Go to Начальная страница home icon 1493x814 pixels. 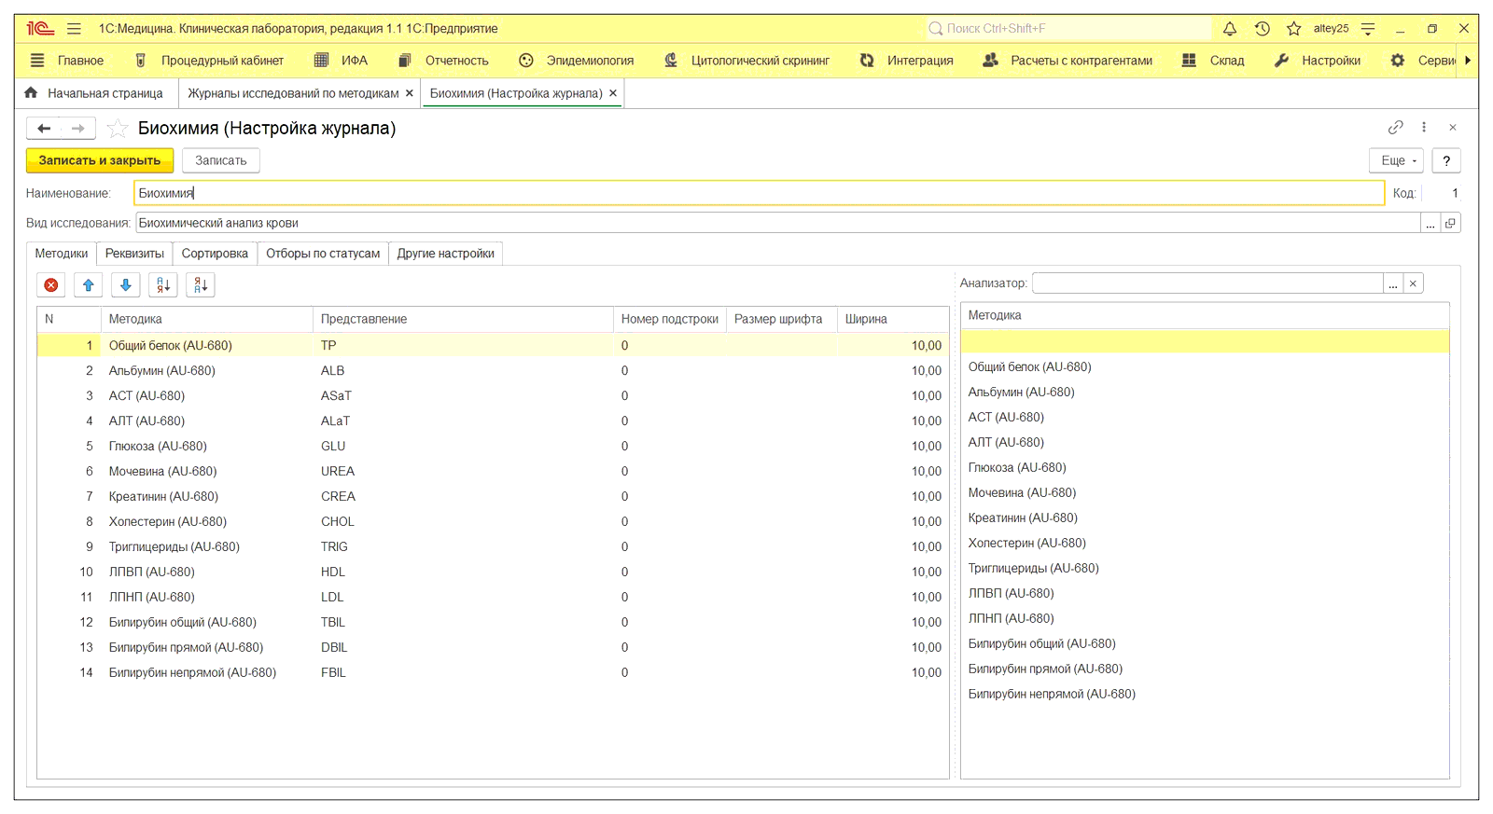coord(31,93)
